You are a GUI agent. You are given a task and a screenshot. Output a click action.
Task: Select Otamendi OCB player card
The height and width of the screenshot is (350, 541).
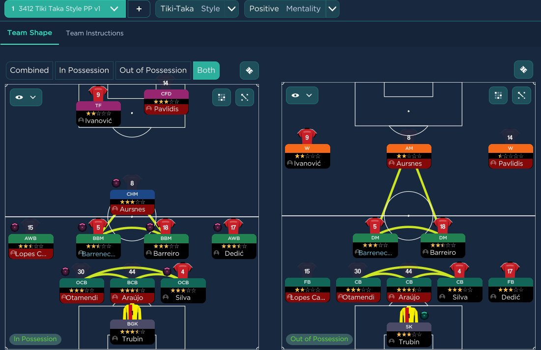pos(82,291)
